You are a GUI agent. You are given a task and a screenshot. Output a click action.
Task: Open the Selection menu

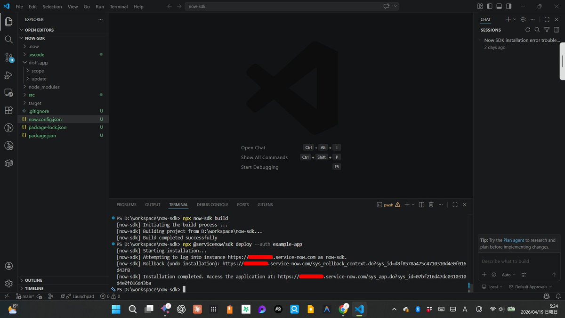pos(52,7)
